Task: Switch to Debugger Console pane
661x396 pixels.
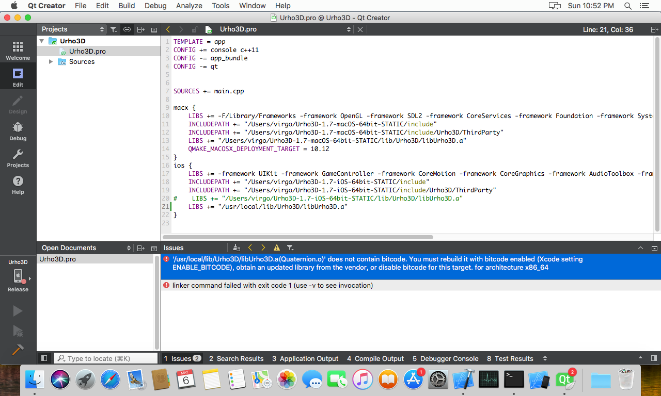Action: point(445,358)
